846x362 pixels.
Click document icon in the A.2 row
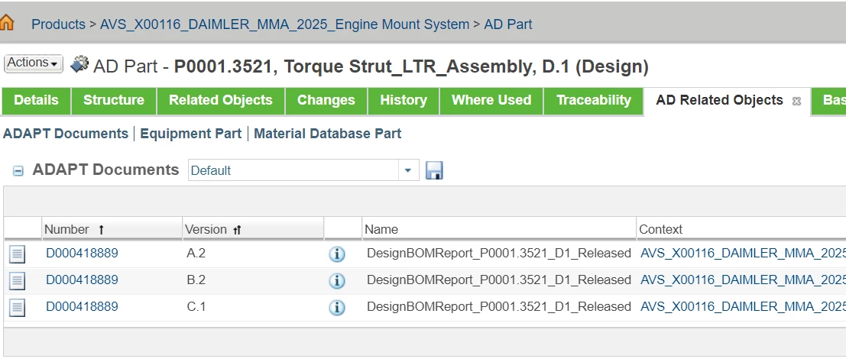(18, 254)
